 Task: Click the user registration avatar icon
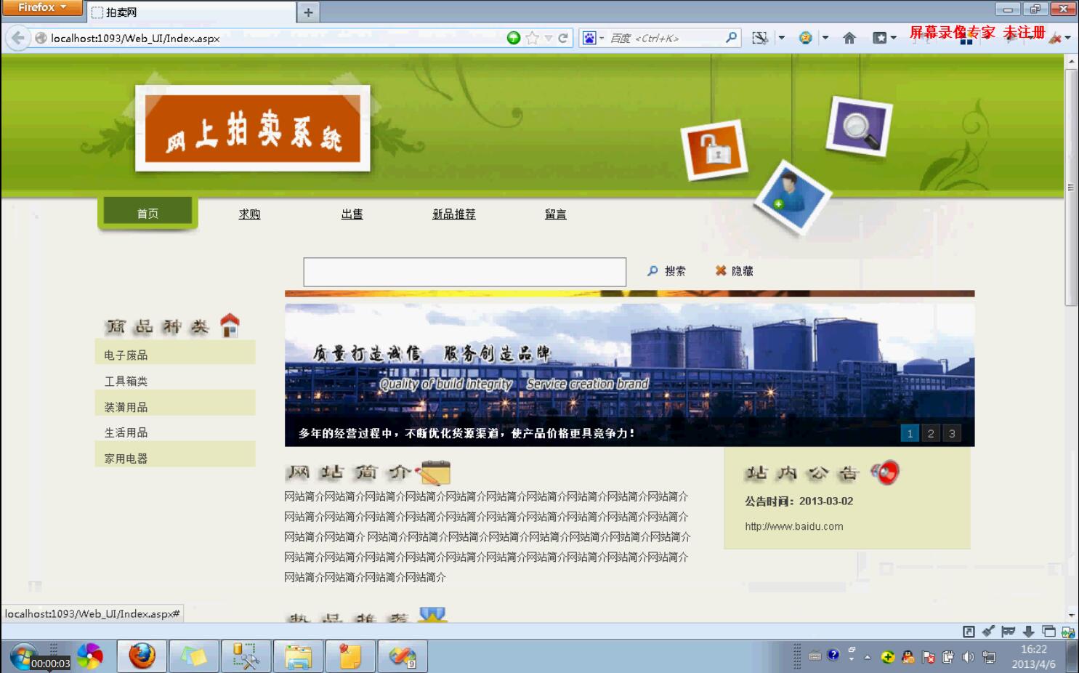[x=792, y=197]
